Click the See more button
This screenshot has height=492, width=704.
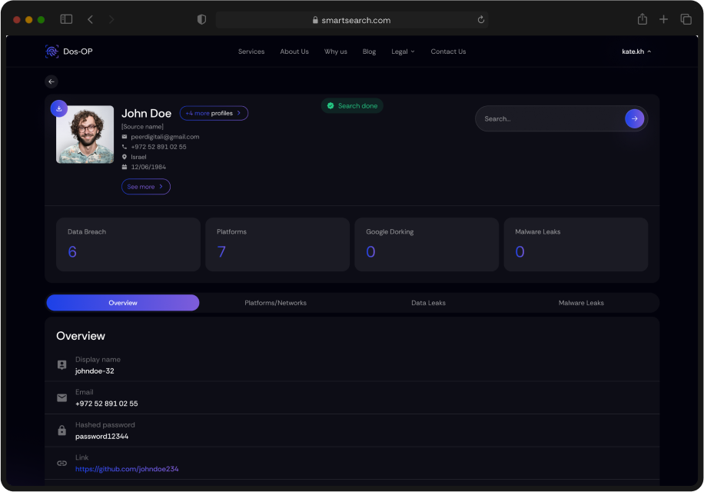point(145,186)
